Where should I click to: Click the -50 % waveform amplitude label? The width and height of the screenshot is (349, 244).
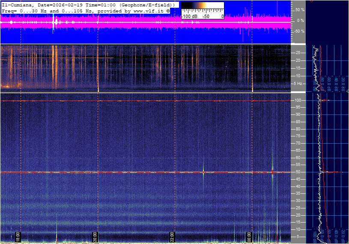(299, 31)
